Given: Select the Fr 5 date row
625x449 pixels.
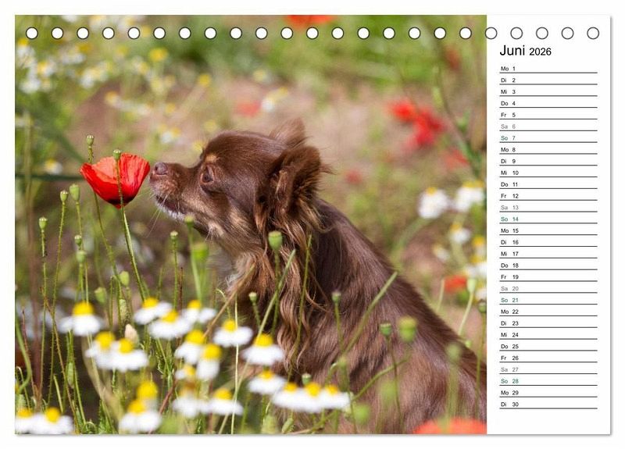Looking at the screenshot, I should pos(547,115).
